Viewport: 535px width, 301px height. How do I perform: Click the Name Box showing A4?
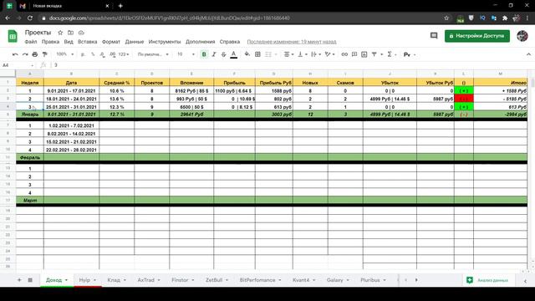tap(18, 65)
